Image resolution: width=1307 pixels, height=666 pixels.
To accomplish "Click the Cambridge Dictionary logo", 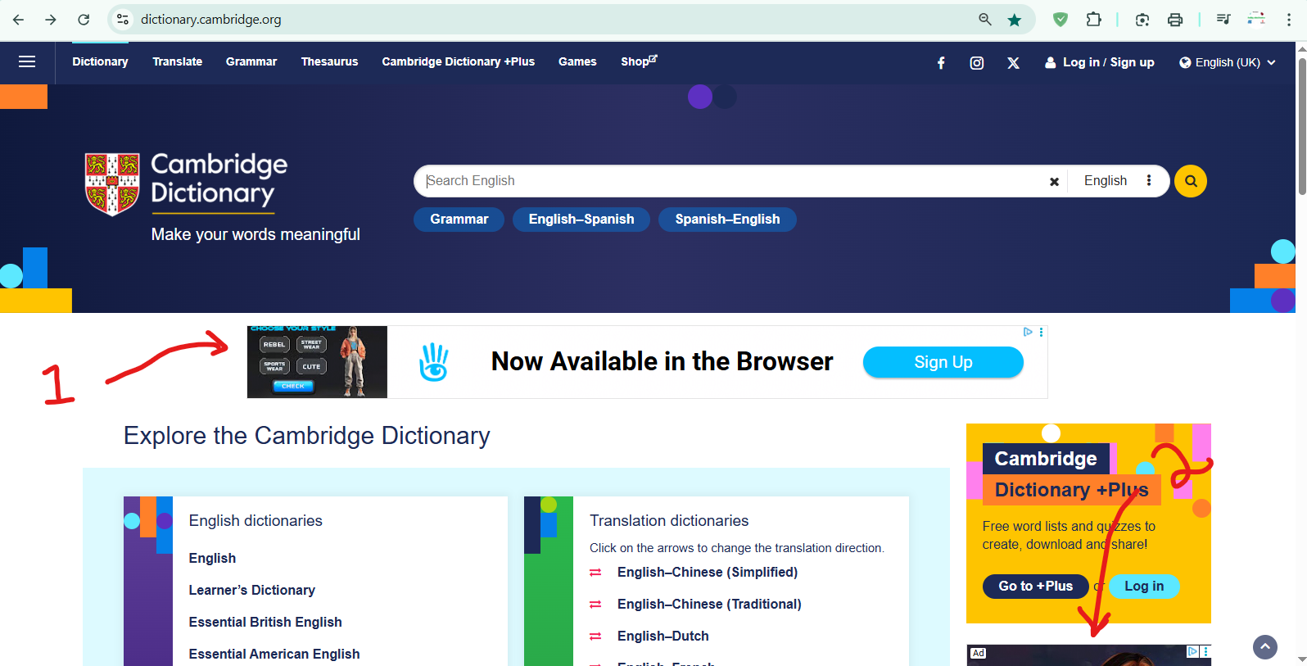I will [187, 183].
